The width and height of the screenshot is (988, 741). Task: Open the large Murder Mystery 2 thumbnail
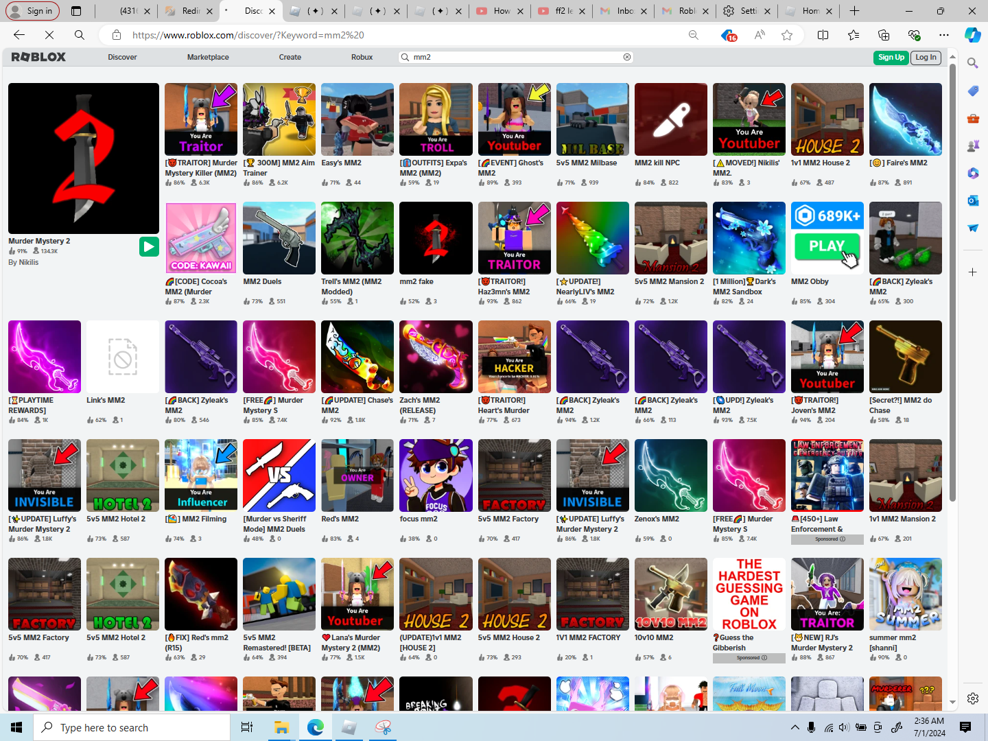(84, 158)
